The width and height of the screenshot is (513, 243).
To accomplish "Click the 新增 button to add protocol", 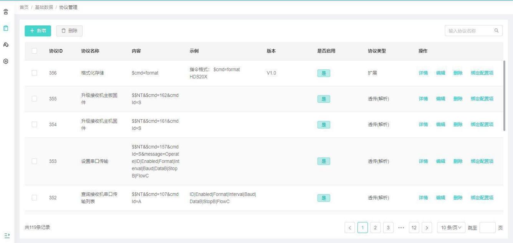I will (38, 31).
